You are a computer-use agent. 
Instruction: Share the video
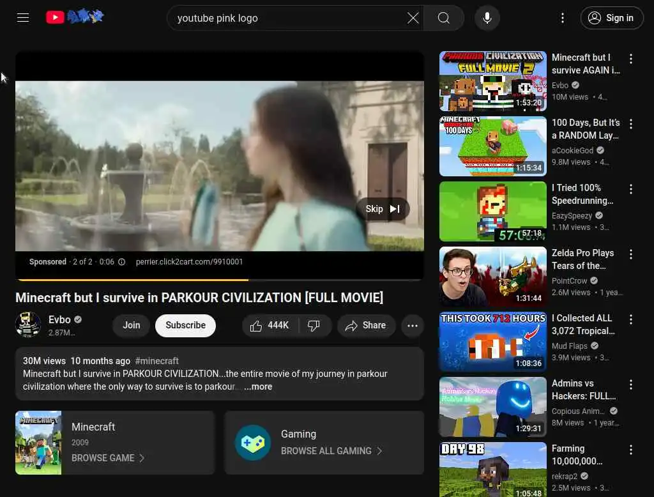[366, 326]
